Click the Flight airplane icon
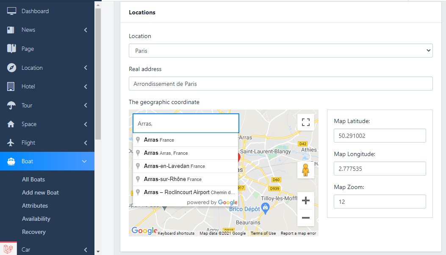The height and width of the screenshot is (255, 446). (11, 143)
